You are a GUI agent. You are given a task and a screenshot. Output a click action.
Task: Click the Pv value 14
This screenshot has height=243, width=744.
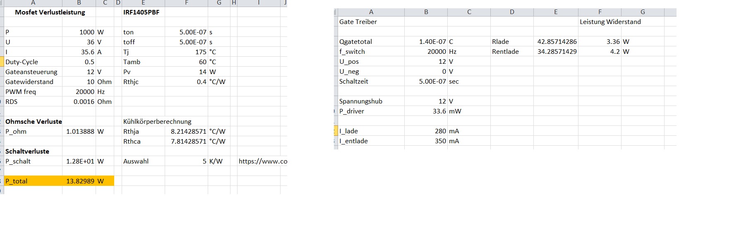tap(186, 72)
